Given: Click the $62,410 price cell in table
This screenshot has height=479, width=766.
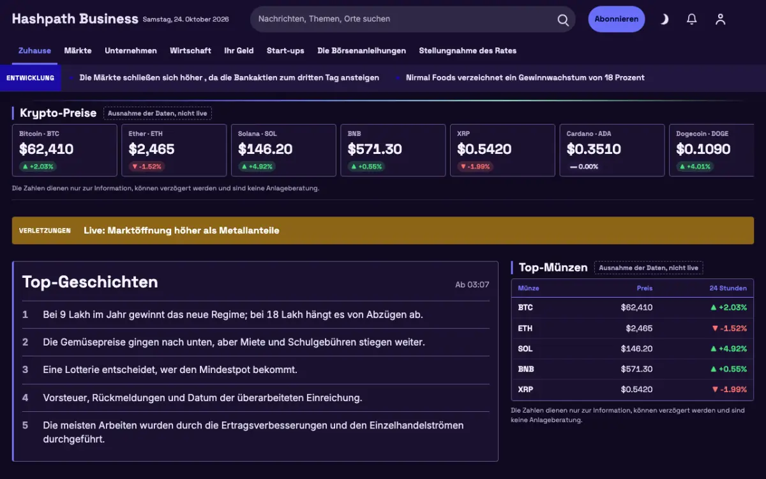Looking at the screenshot, I should click(636, 307).
